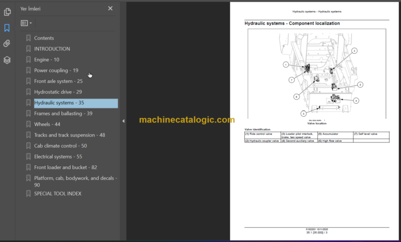Image resolution: width=401 pixels, height=242 pixels.
Task: Click bookmark icon beside Electrical systems
Action: [28, 156]
